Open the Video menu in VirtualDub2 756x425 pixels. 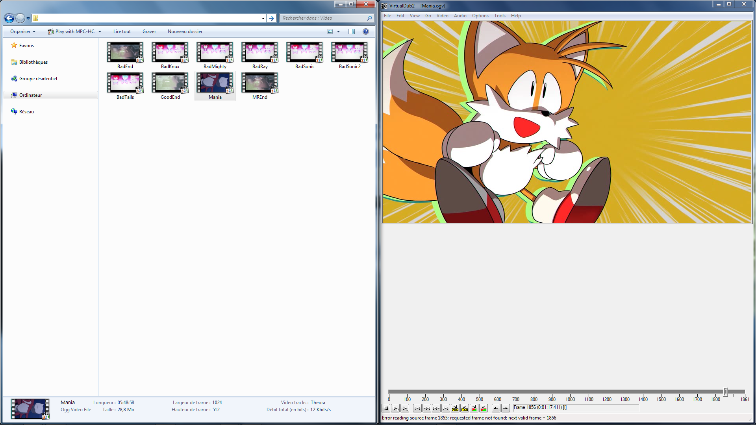pyautogui.click(x=442, y=16)
